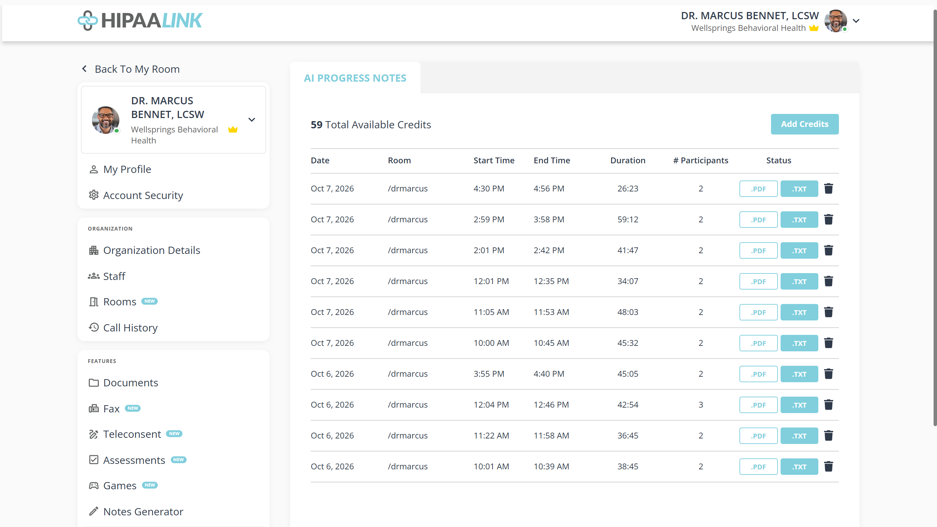Screen dimensions: 937x527
Task: Click the sidebar profile photo
Action: point(106,120)
